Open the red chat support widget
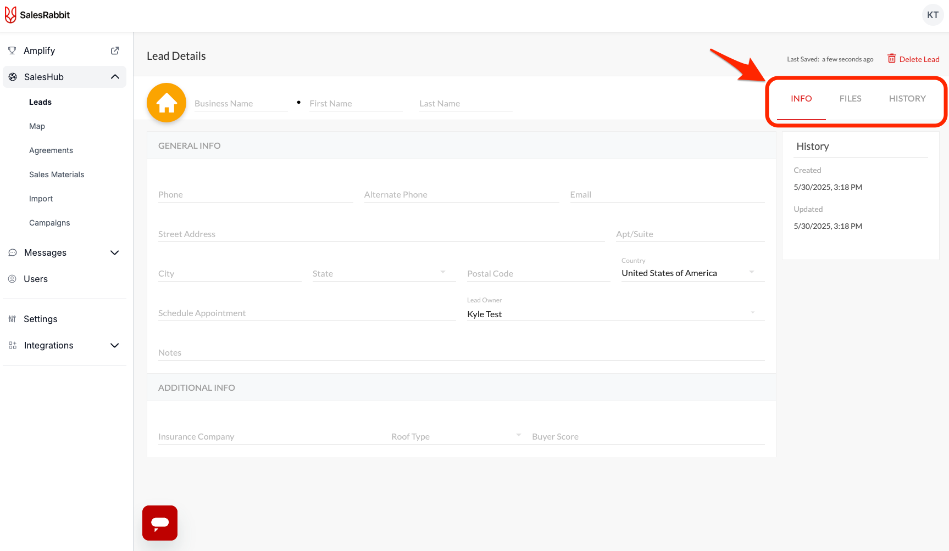 [160, 523]
